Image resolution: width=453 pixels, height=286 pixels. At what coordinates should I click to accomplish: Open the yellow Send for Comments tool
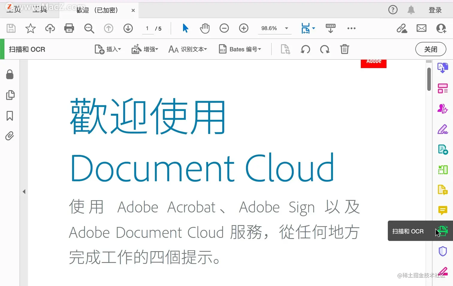tap(443, 190)
